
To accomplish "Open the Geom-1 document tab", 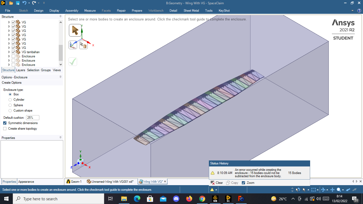I will click(74, 182).
